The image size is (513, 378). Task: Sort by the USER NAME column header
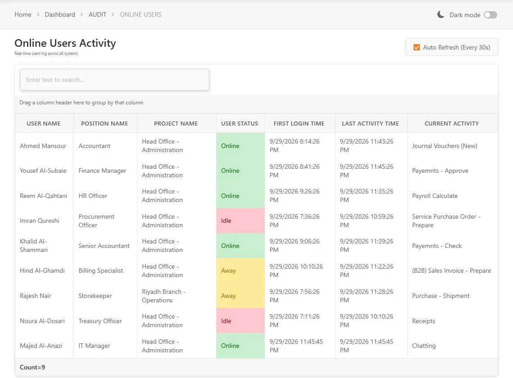click(44, 123)
